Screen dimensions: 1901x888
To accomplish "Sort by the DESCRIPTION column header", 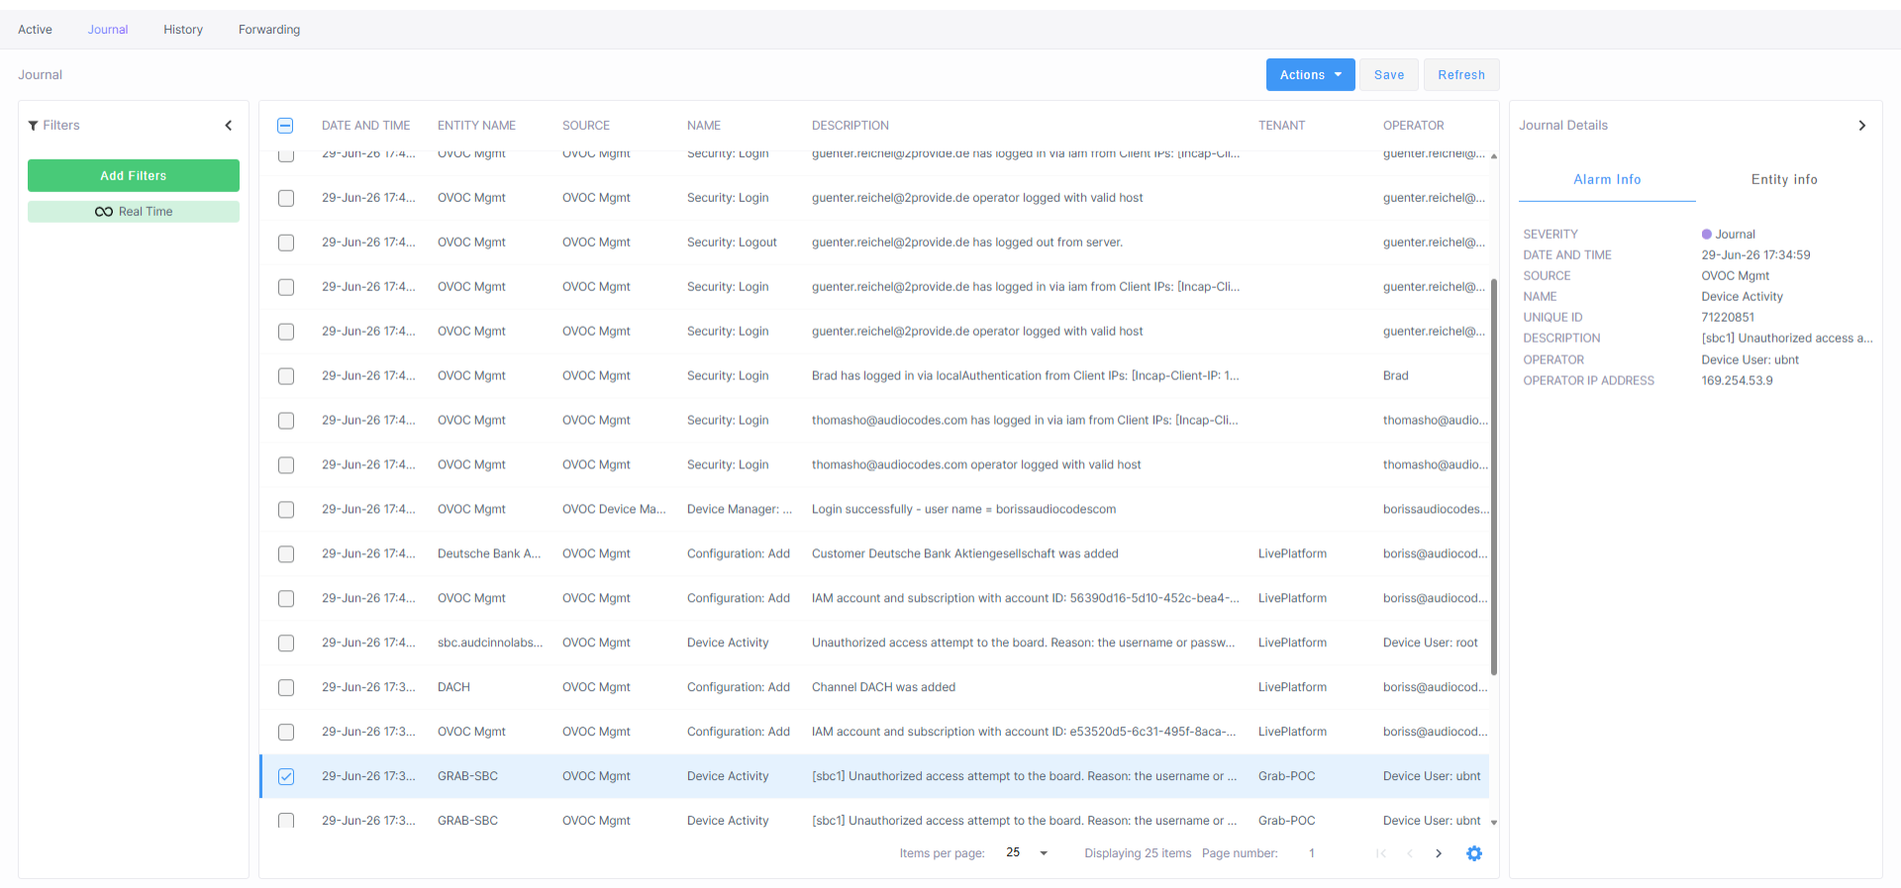I will coord(850,126).
